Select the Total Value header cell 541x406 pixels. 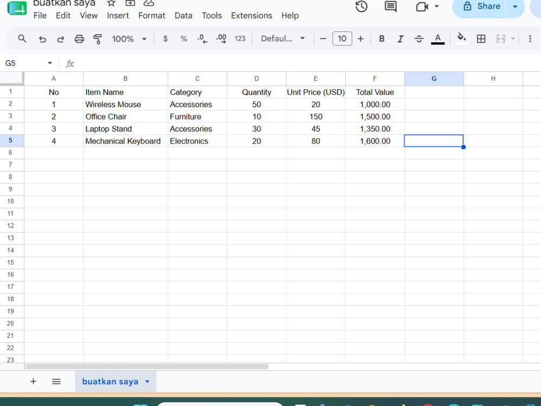click(375, 92)
